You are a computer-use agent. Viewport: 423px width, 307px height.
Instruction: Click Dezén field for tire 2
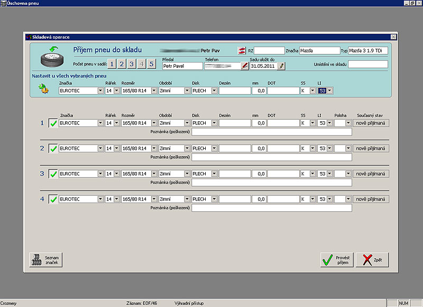click(x=235, y=149)
